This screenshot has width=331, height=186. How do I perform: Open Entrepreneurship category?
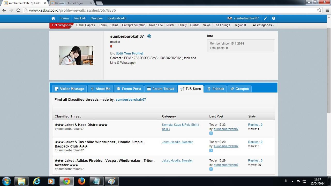134,25
